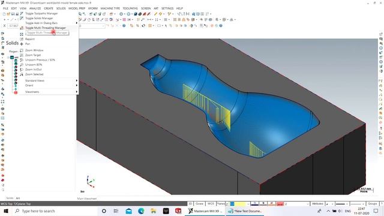Open the Toggle Add-In Dialog Bars submenu
This screenshot has height=216, width=384.
pyautogui.click(x=49, y=23)
